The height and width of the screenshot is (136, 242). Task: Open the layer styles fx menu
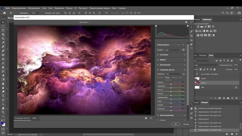(215, 98)
